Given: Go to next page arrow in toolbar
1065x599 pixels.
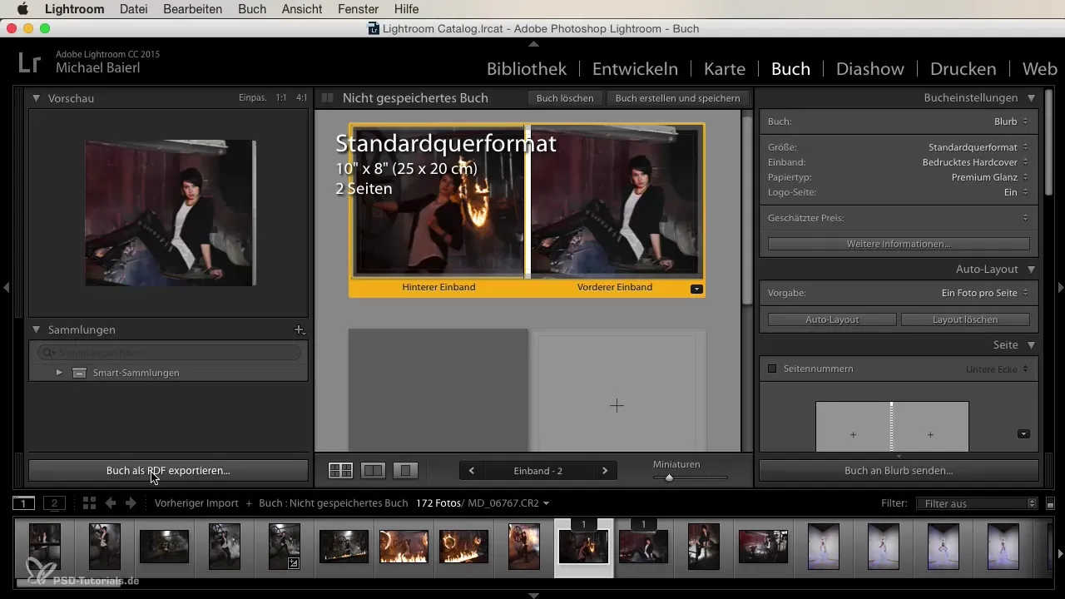Looking at the screenshot, I should point(605,471).
